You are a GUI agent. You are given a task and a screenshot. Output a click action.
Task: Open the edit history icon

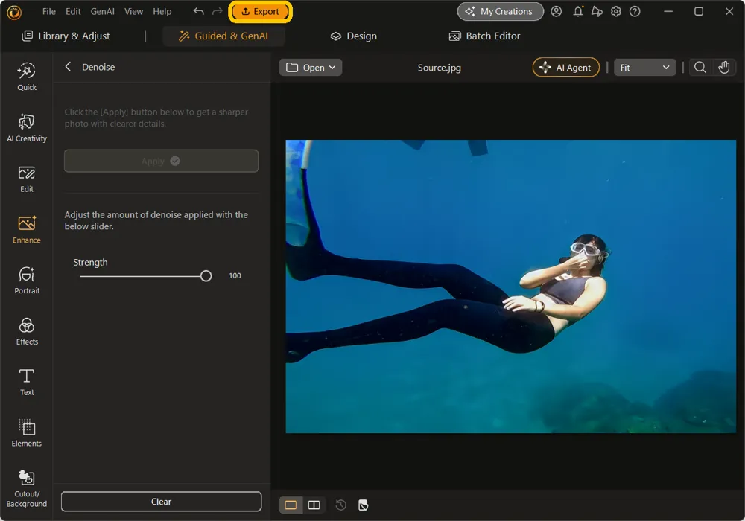340,505
